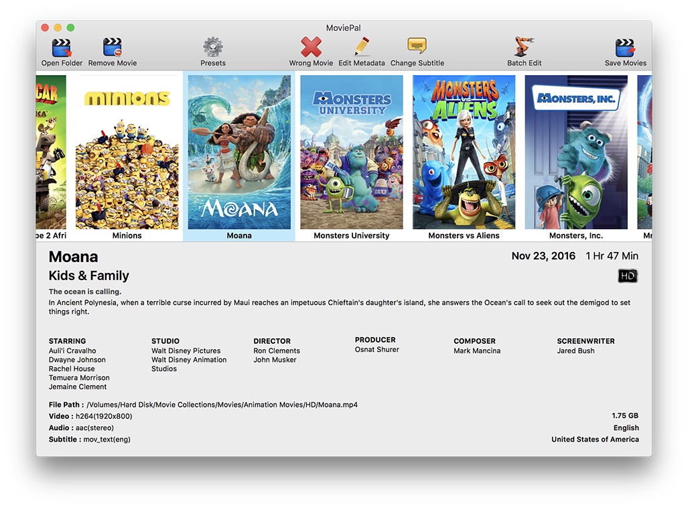Click the Batch Edit robot arm icon
Image resolution: width=688 pixels, height=508 pixels.
(x=524, y=47)
